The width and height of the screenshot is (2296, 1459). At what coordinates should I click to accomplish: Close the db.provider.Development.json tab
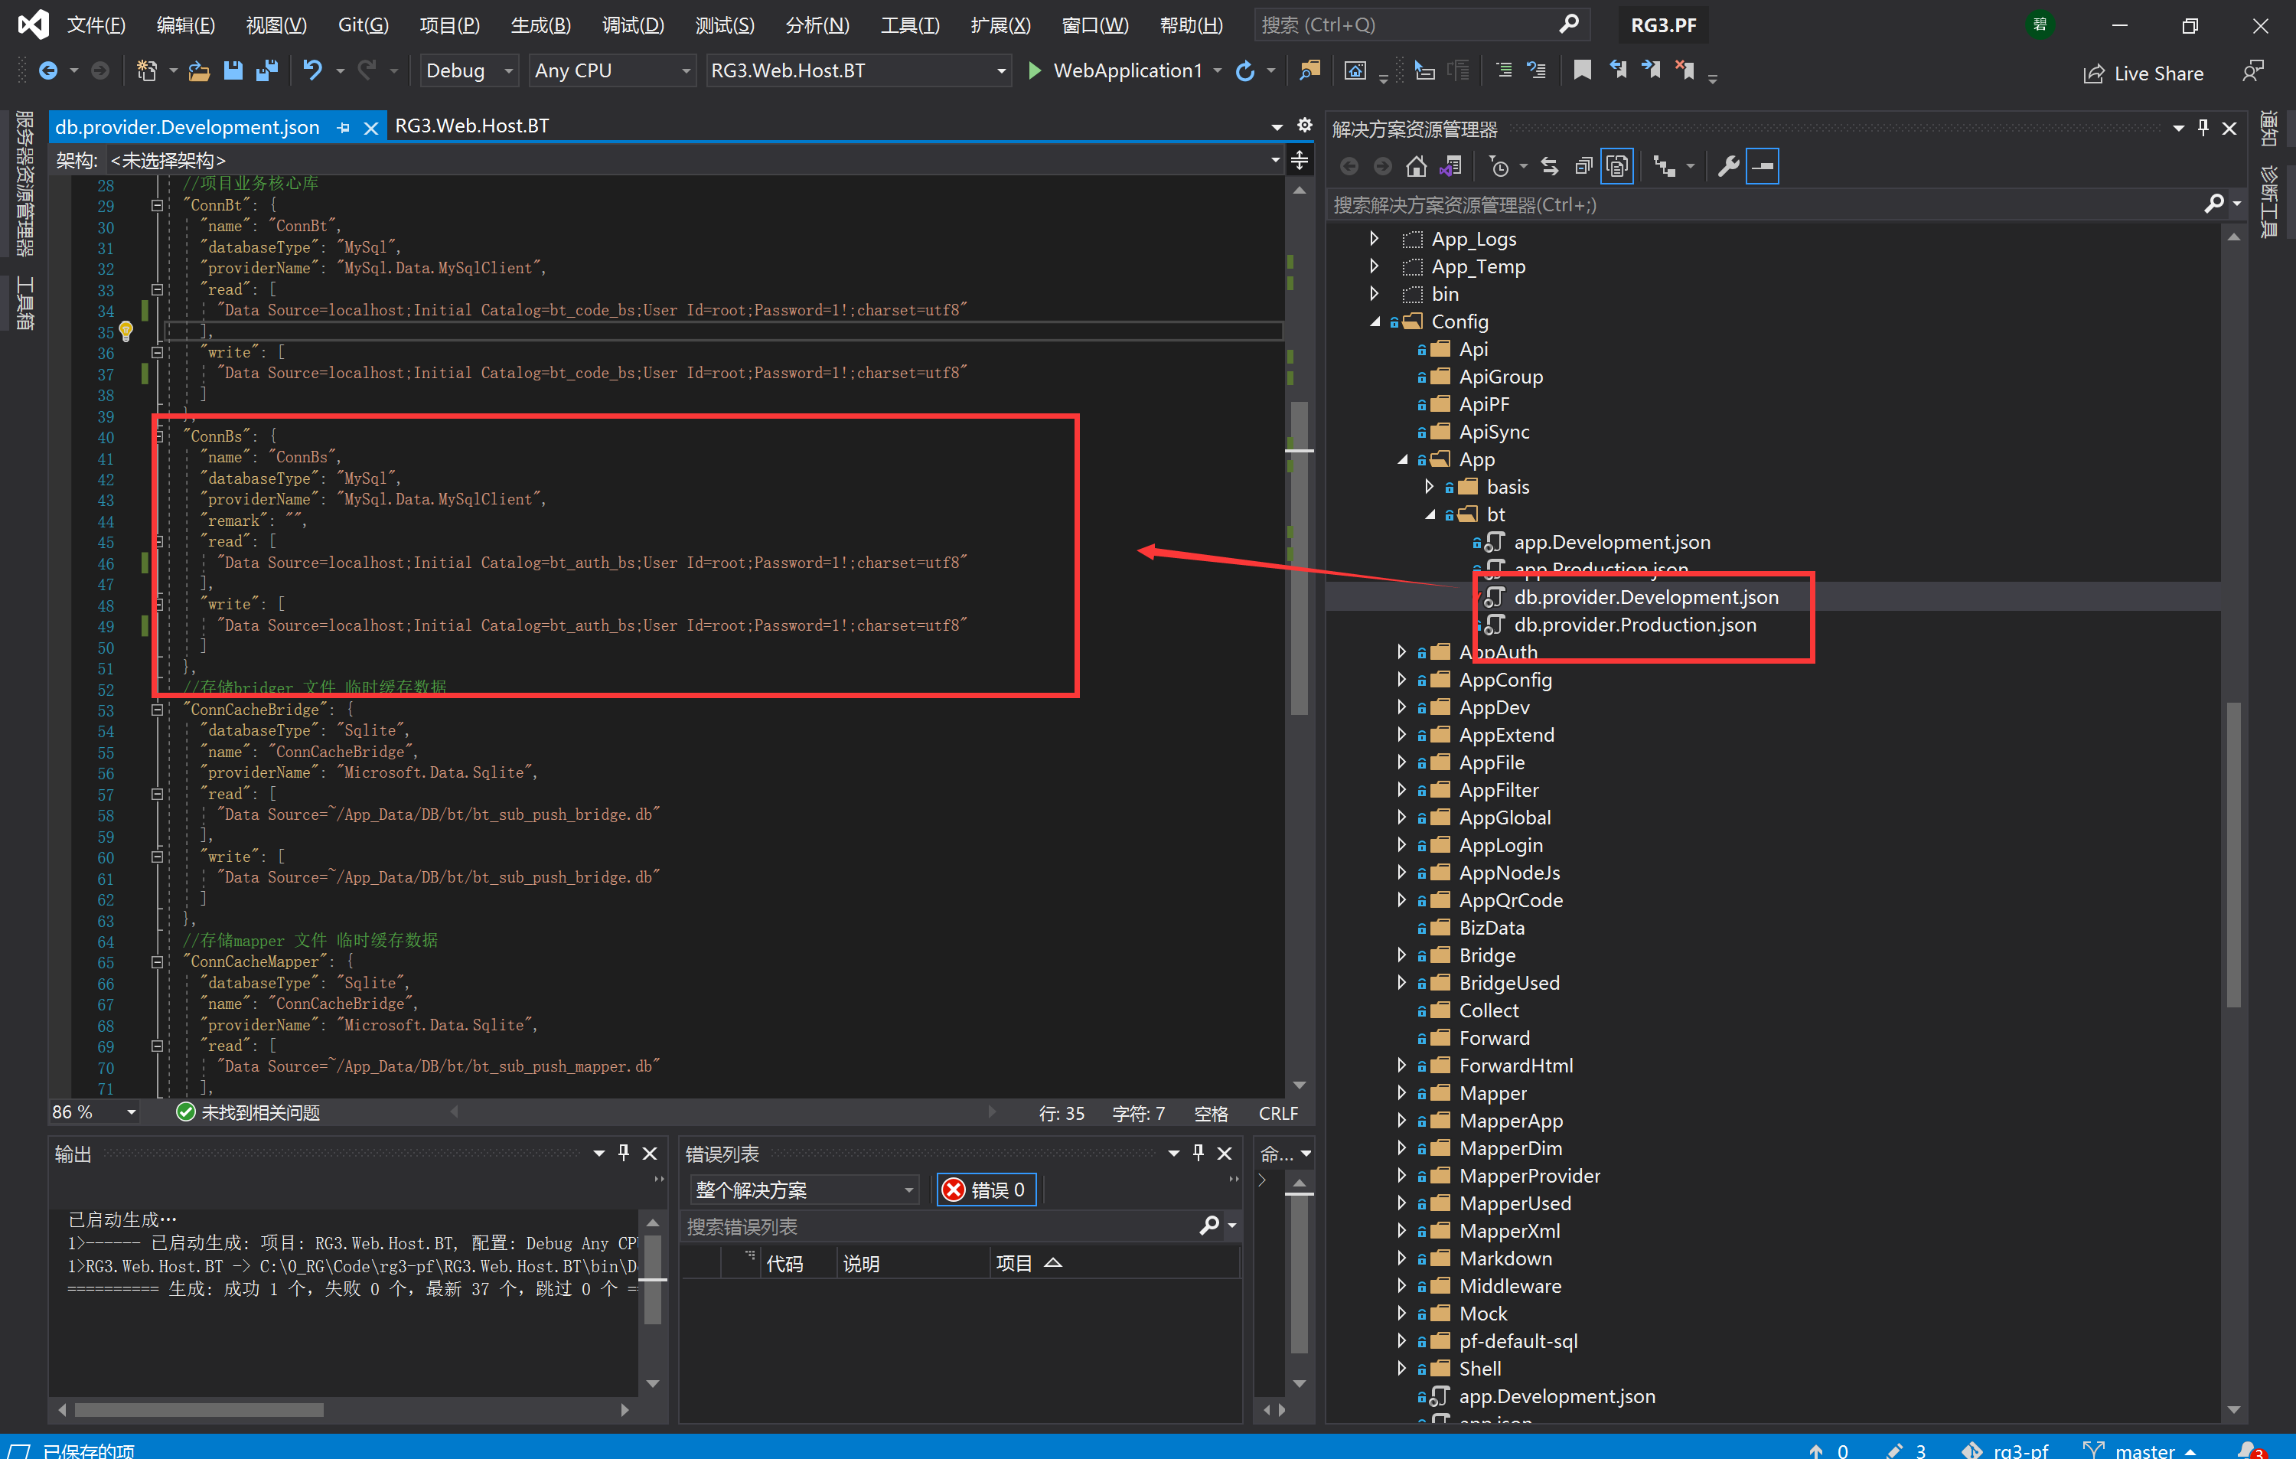click(x=371, y=128)
